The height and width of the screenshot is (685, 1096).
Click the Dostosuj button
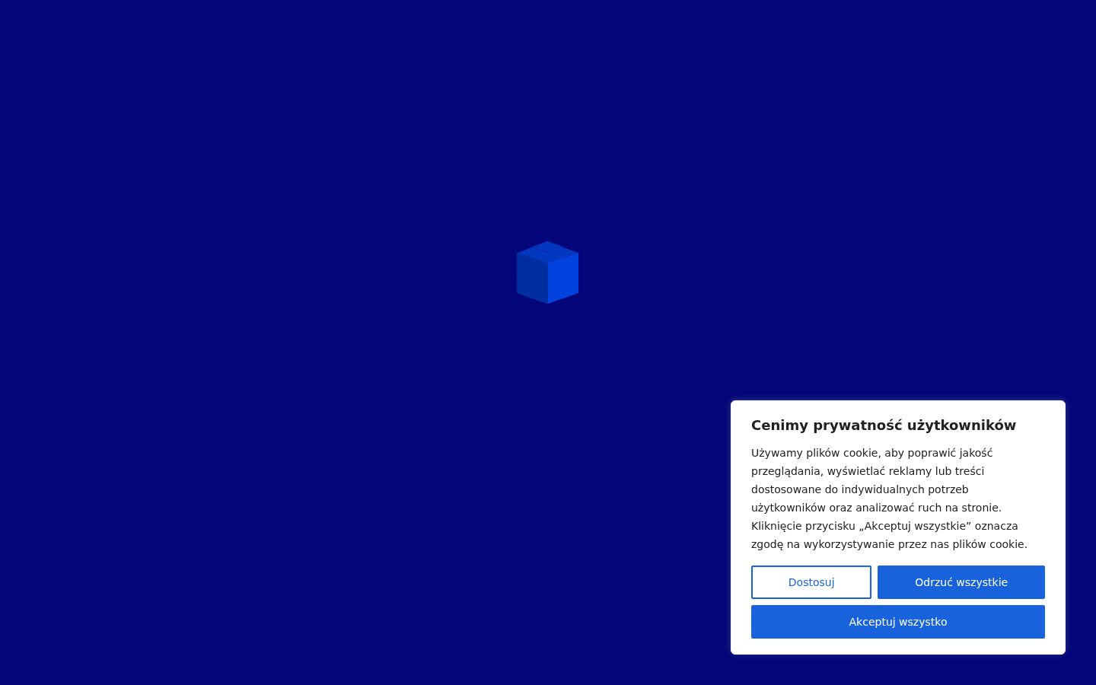point(811,582)
